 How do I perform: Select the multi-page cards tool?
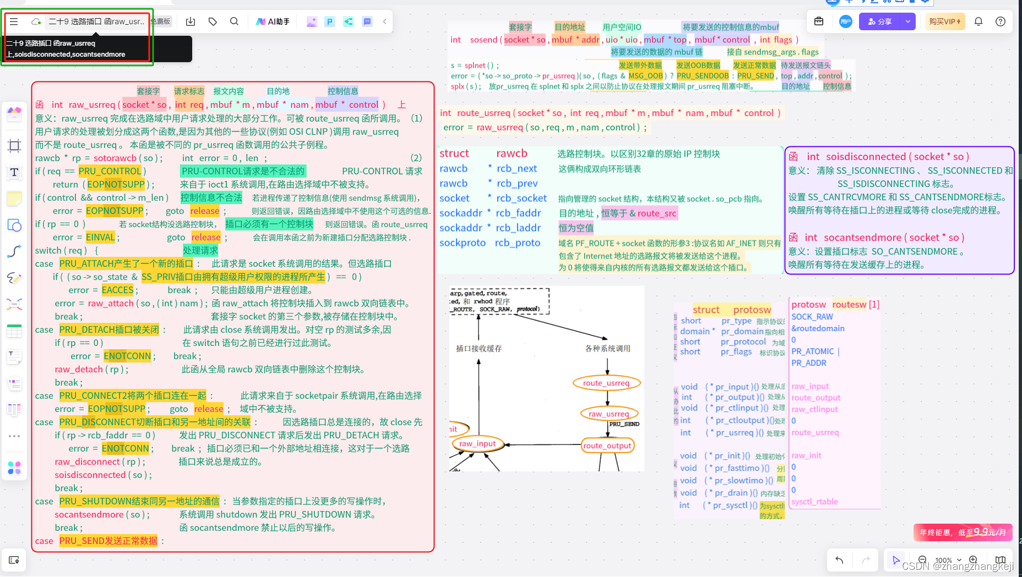click(x=14, y=383)
